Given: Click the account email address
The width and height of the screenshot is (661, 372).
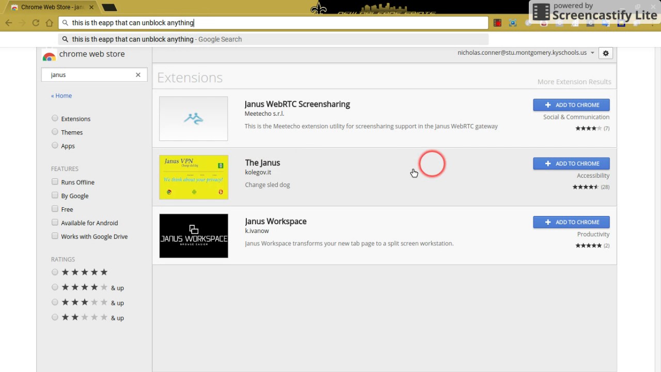Looking at the screenshot, I should tap(522, 53).
